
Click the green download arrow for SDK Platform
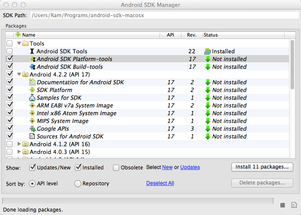coord(208,90)
